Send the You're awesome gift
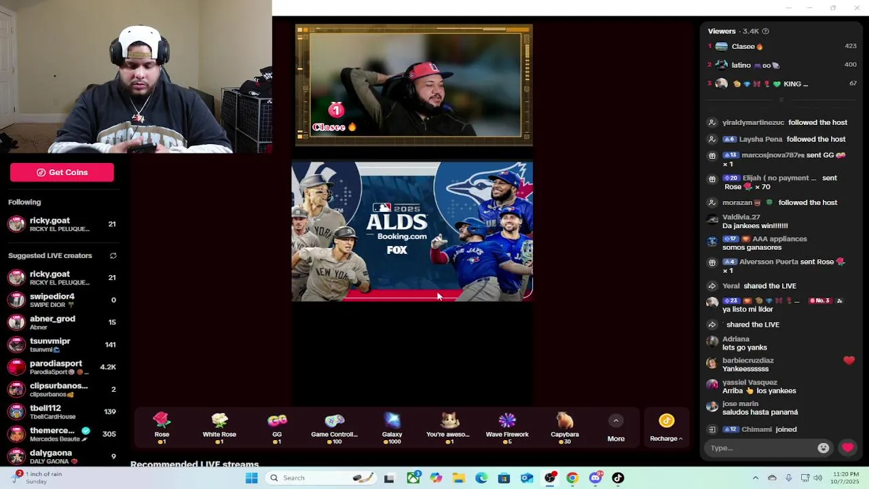Viewport: 869px width, 489px height. coord(448,429)
